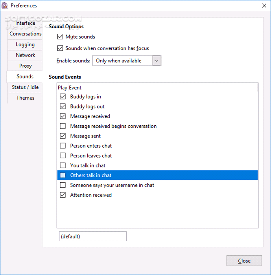The width and height of the screenshot is (271, 275).
Task: Go to the Network tab
Action: tap(25, 55)
